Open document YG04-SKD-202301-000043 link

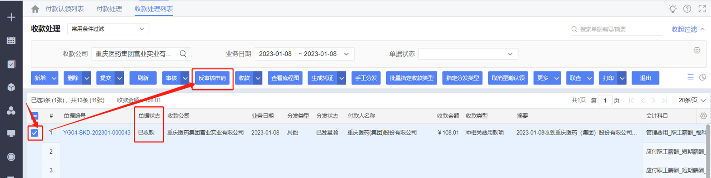97,132
